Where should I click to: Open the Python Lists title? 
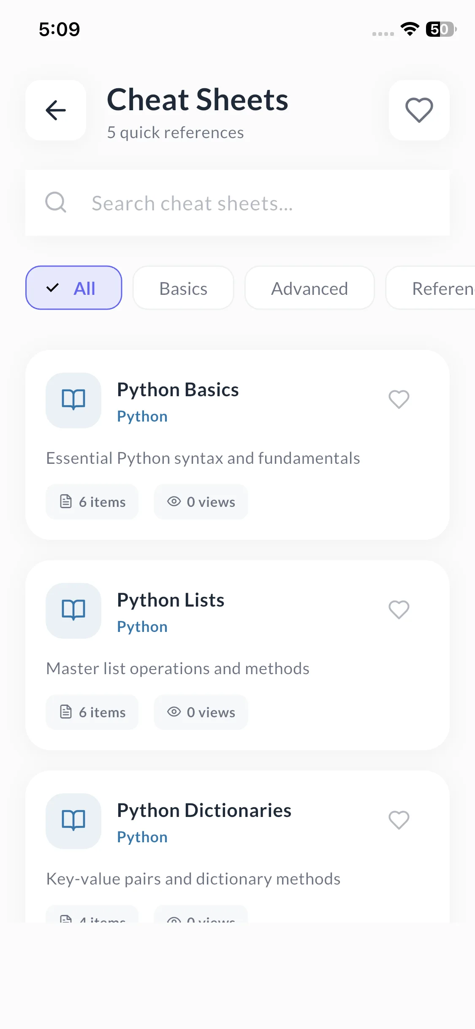coord(171,600)
